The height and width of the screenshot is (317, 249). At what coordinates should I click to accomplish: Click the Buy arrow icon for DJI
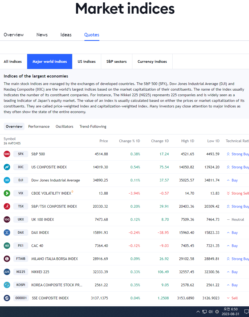[x=228, y=180]
